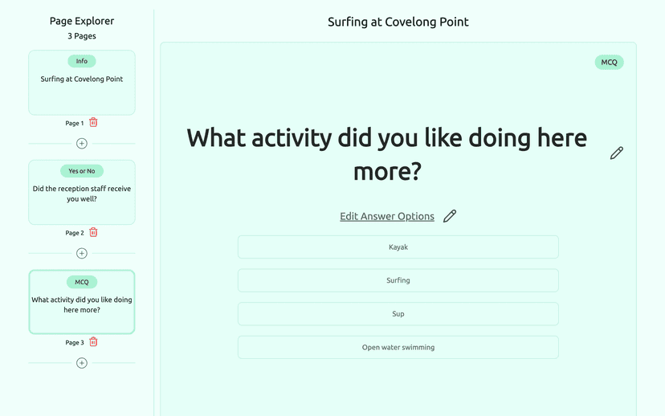Delete Page 1 with trash icon

click(93, 123)
